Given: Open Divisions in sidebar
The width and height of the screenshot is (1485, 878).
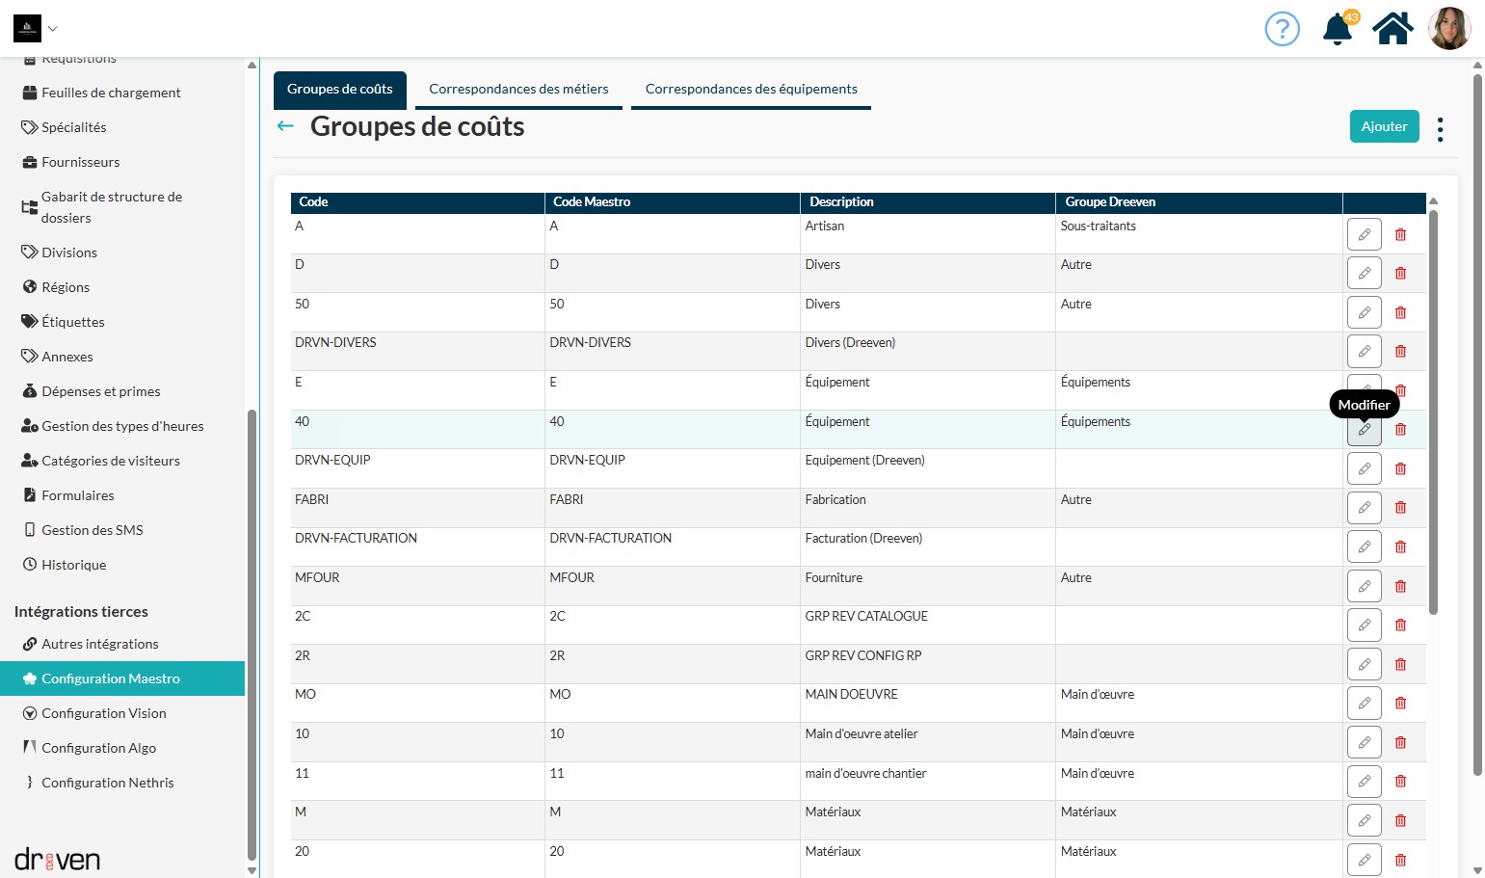Looking at the screenshot, I should [x=122, y=253].
